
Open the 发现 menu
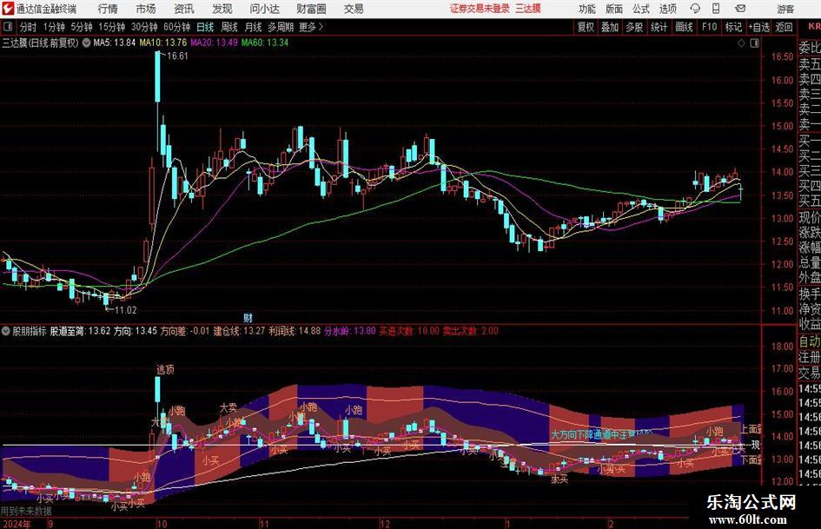point(222,9)
